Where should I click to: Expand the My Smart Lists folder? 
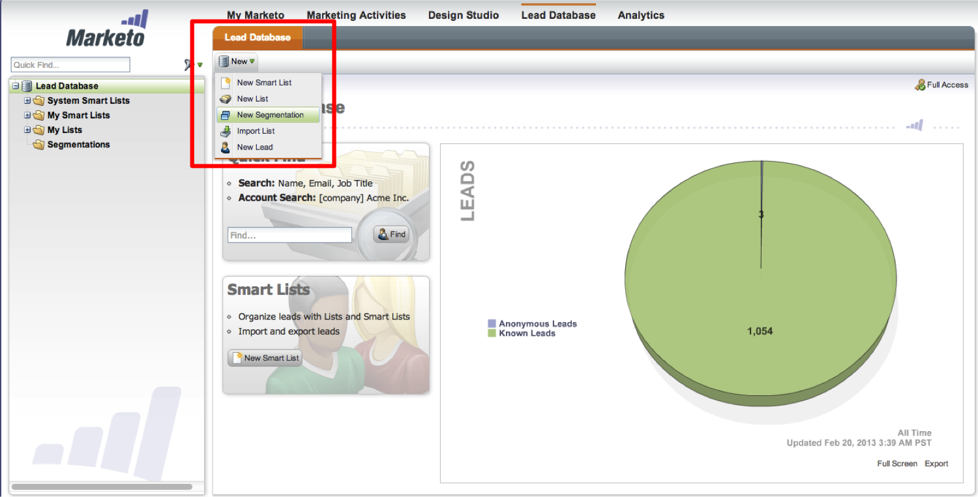tap(27, 115)
